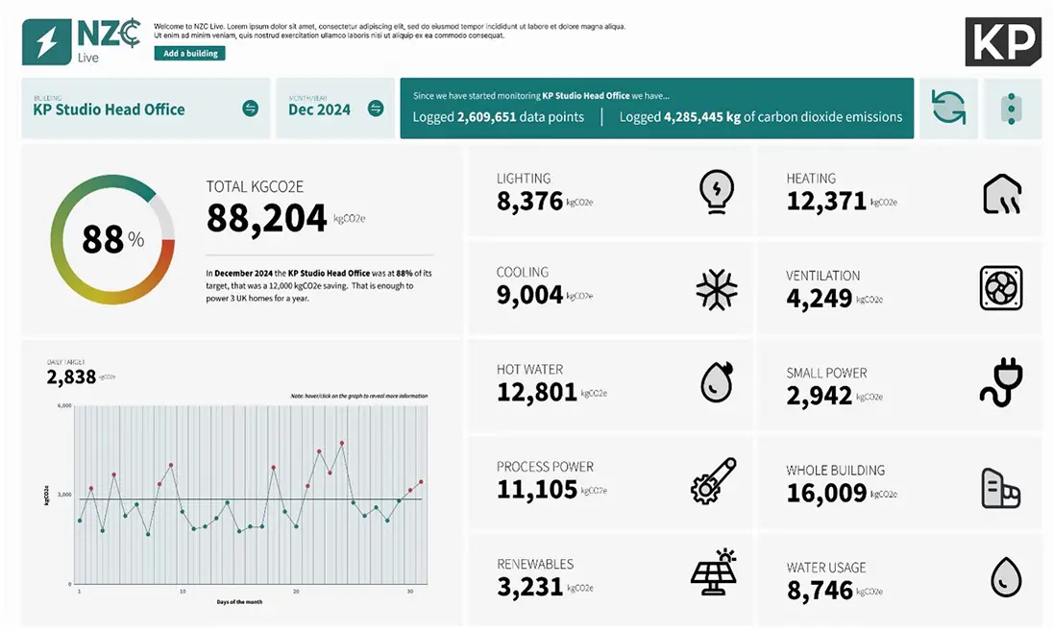The image size is (1053, 631).
Task: Click the Ventilation value 4,249
Action: pos(820,298)
